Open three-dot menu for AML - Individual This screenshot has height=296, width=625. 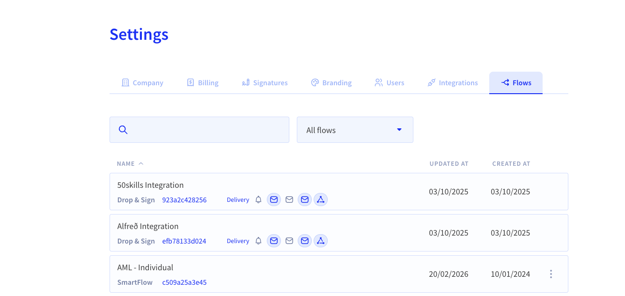(x=551, y=274)
